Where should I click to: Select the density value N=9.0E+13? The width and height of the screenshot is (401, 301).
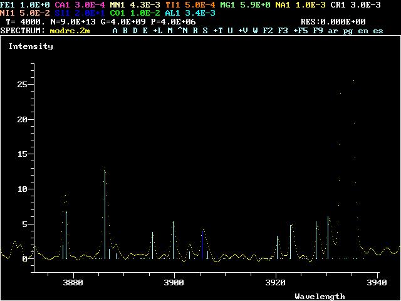73,22
